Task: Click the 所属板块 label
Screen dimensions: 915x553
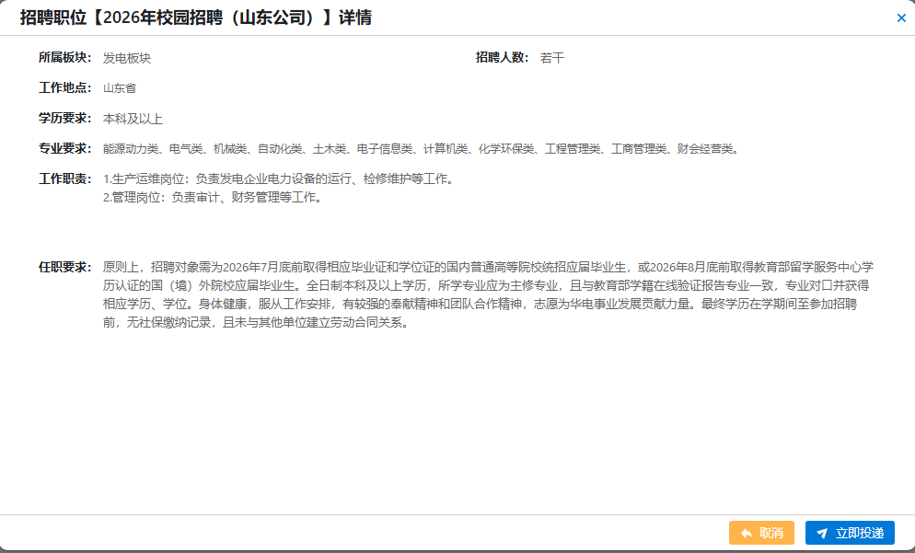Action: [64, 58]
